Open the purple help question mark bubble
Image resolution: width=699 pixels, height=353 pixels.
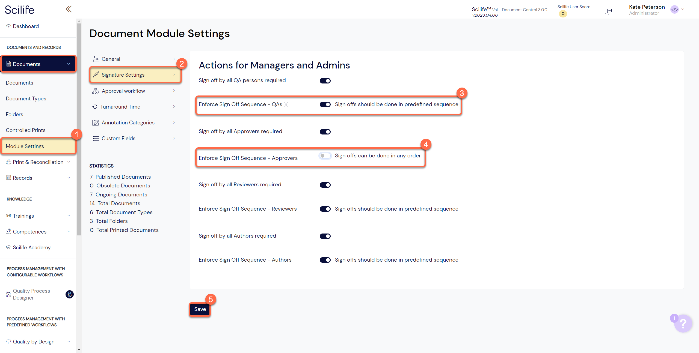click(x=683, y=324)
